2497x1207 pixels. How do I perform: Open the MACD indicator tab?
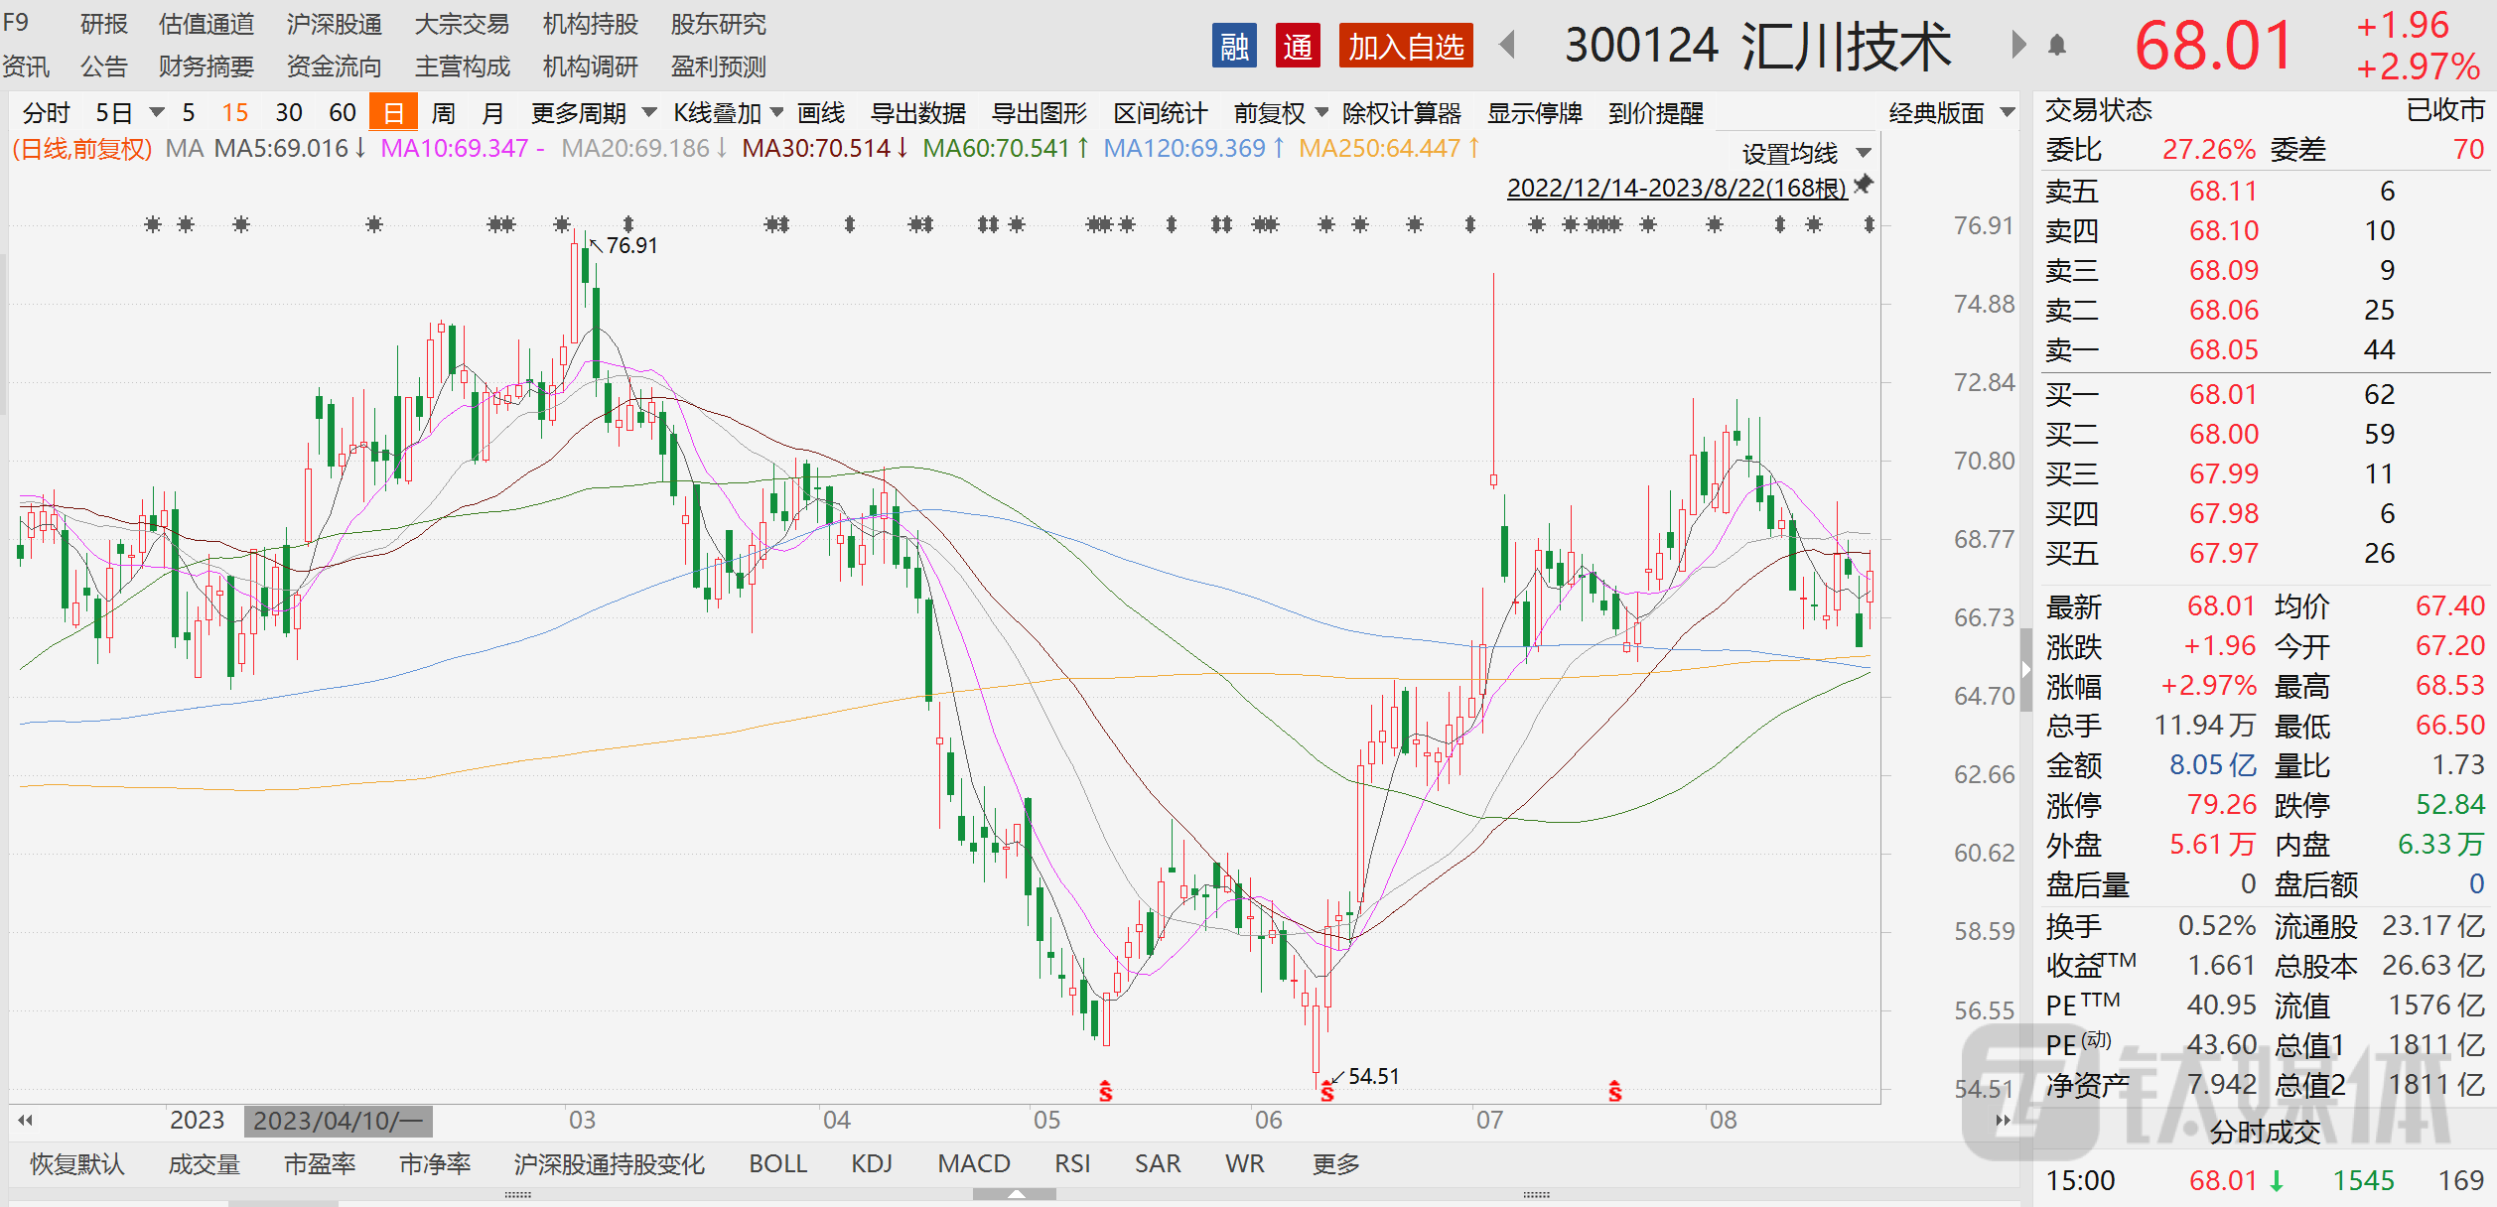tap(973, 1163)
